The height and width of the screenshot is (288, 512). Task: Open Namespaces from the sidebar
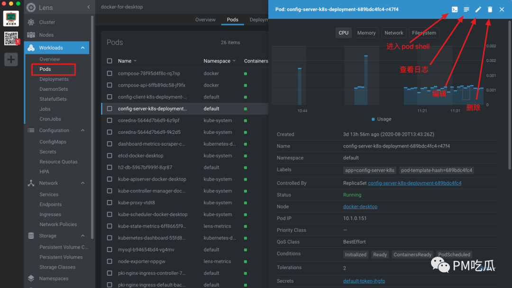pyautogui.click(x=54, y=278)
